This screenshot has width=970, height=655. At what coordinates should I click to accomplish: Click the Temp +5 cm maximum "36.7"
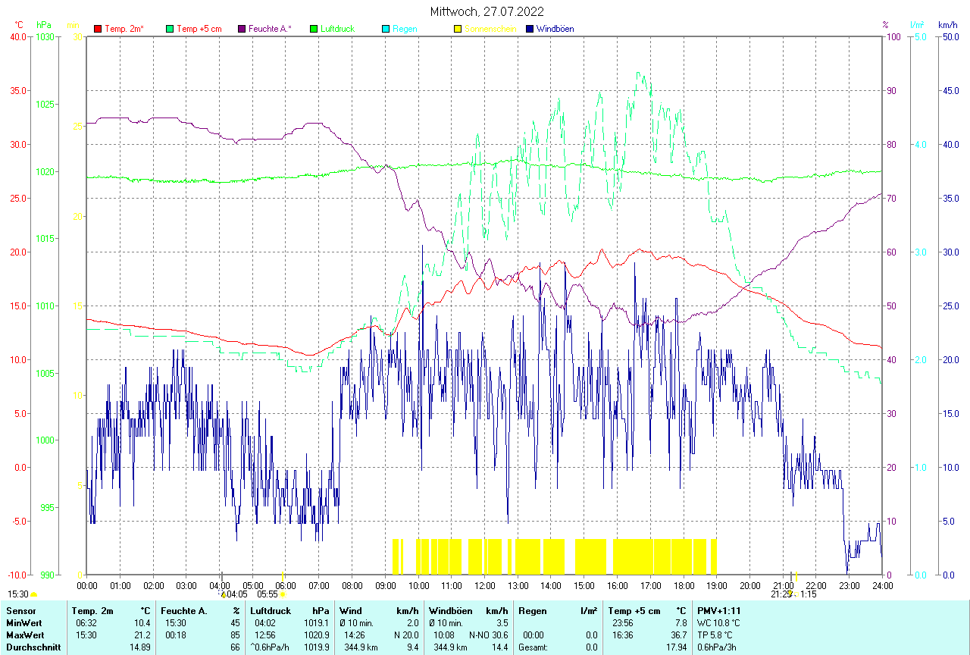(x=677, y=635)
